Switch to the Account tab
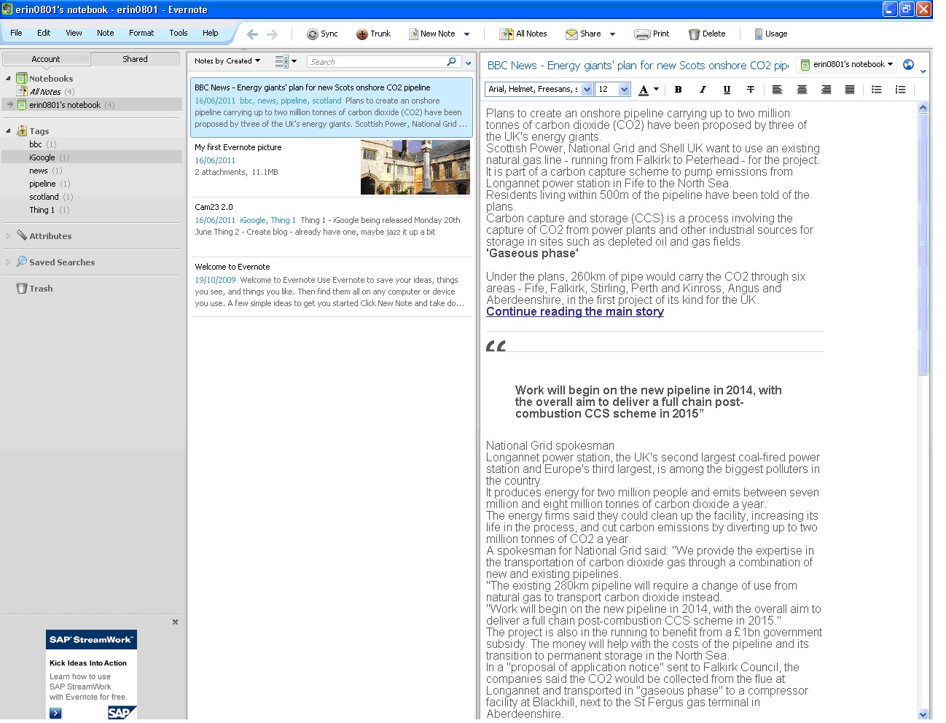 (46, 59)
